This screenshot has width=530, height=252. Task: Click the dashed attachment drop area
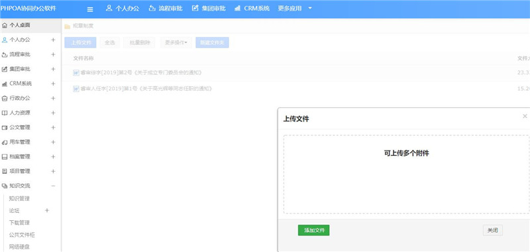[406, 174]
